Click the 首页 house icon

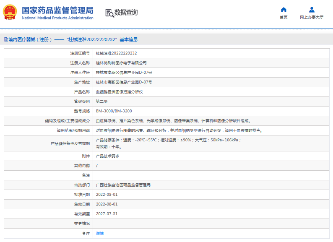(284, 10)
